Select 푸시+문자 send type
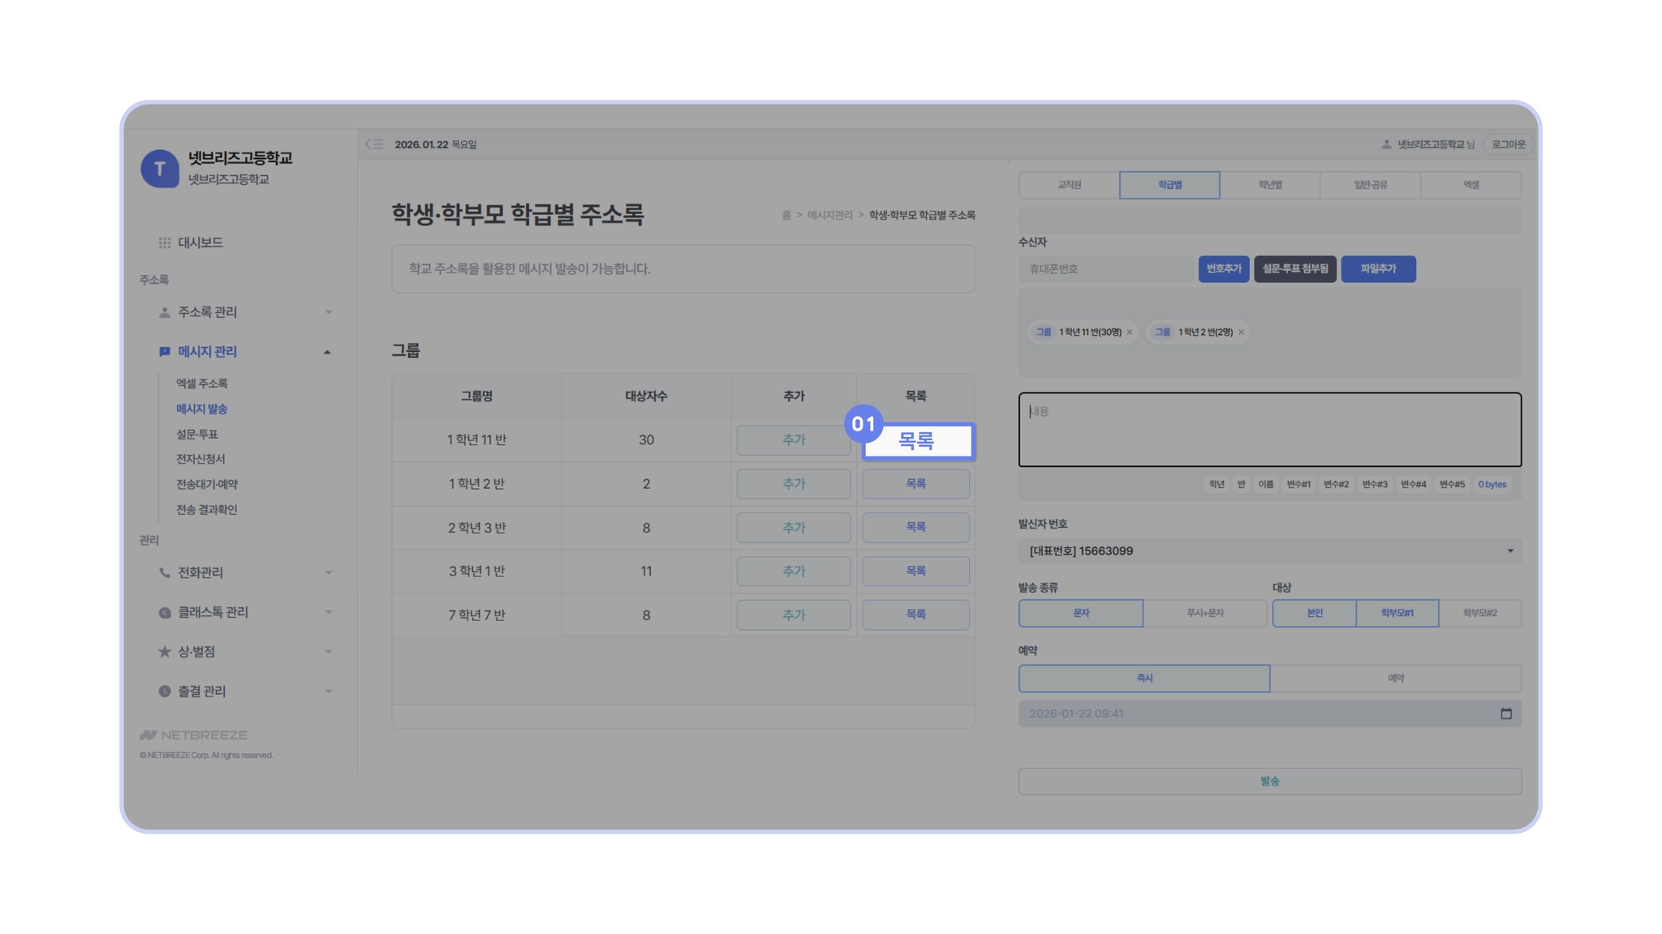Image resolution: width=1662 pixels, height=934 pixels. tap(1204, 614)
